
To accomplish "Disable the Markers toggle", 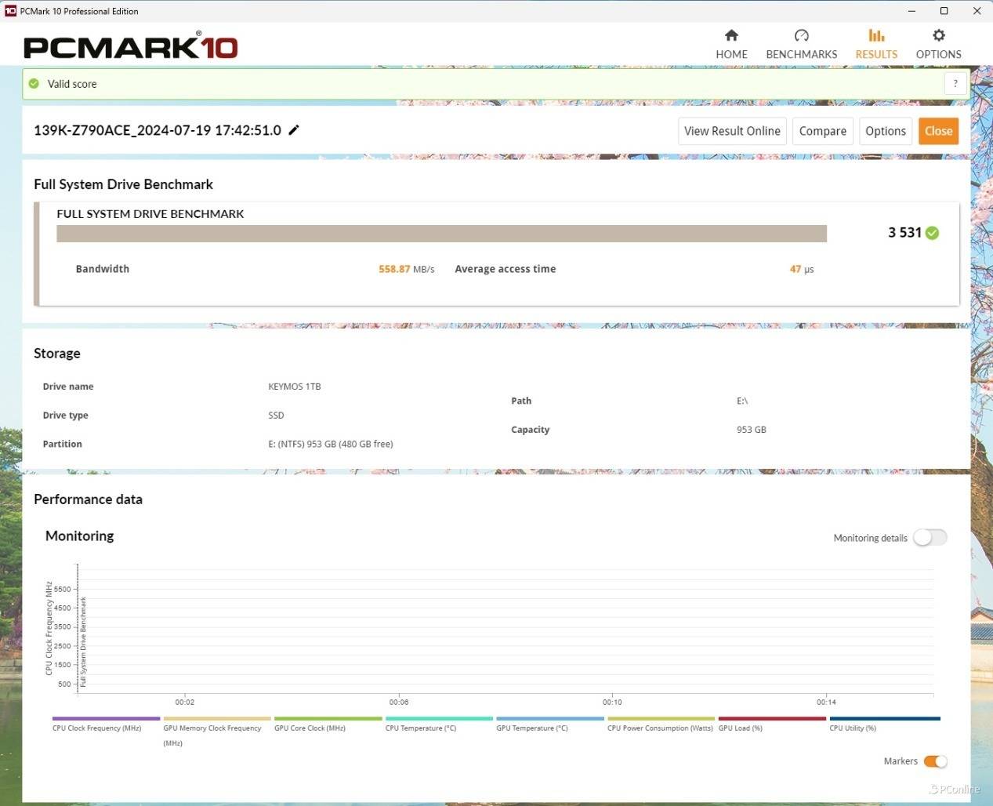I will (936, 761).
